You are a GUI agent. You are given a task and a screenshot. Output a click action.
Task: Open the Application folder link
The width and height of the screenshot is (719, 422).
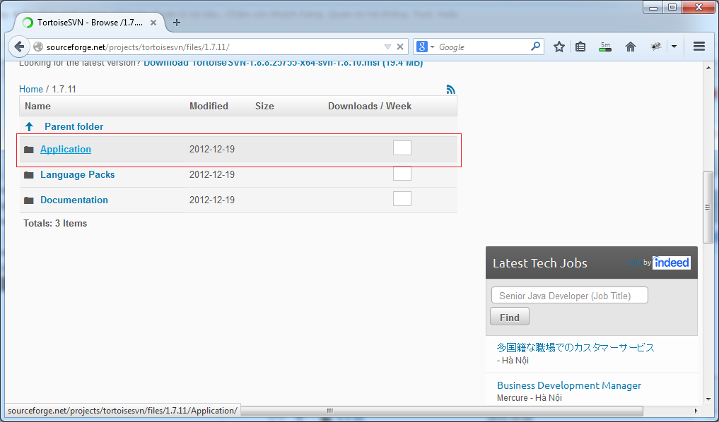click(66, 149)
